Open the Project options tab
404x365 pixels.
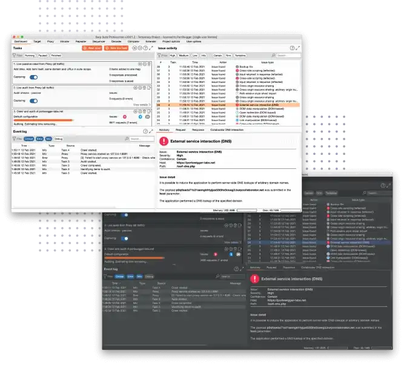pos(171,41)
